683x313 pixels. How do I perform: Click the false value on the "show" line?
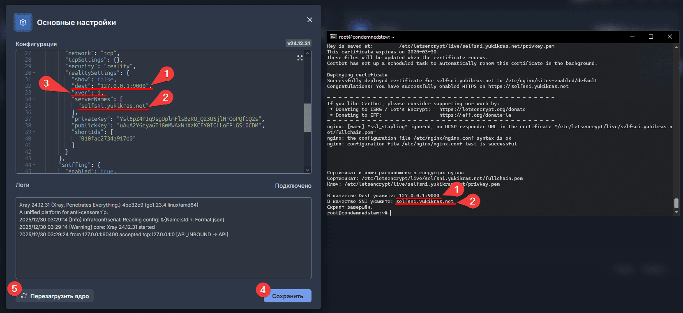[x=106, y=80]
